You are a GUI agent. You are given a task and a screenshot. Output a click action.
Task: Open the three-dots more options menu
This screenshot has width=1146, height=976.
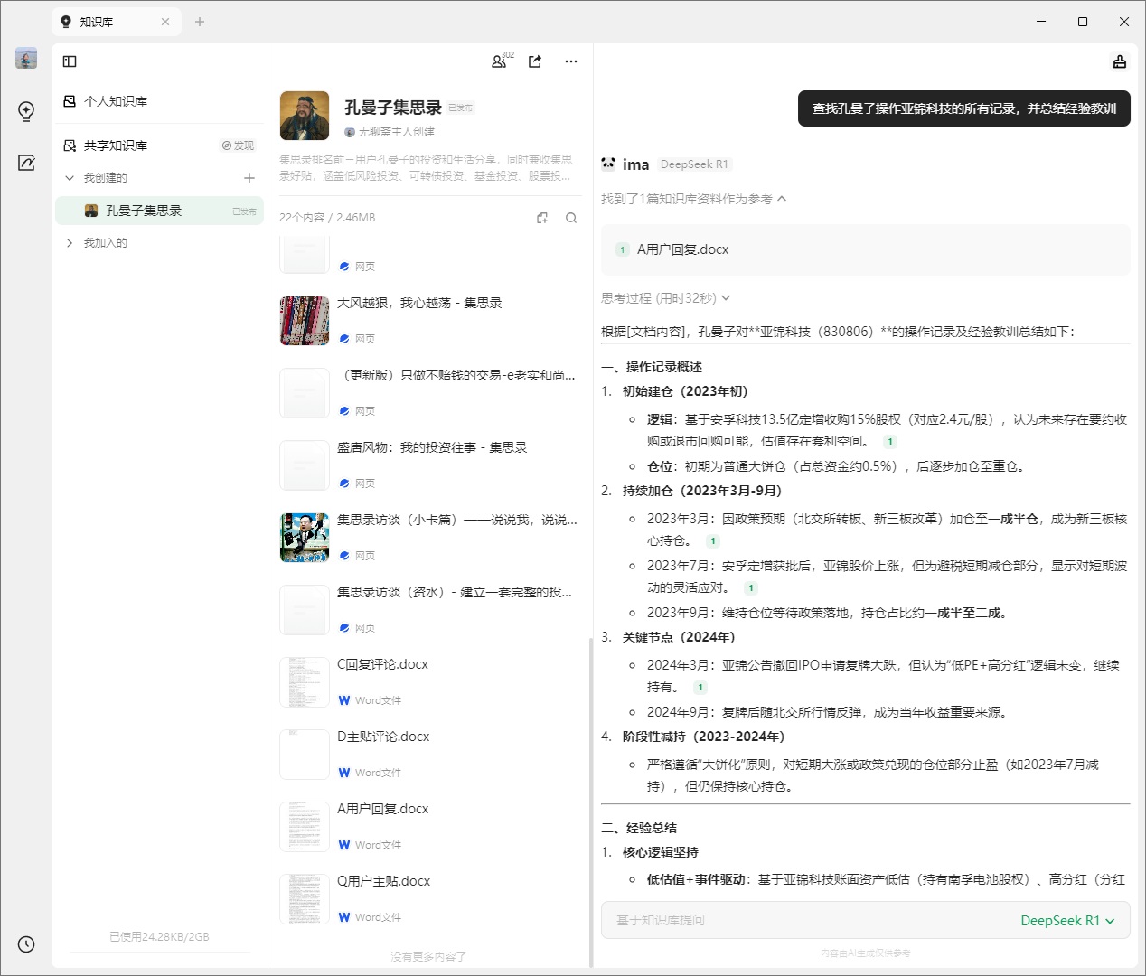point(570,61)
